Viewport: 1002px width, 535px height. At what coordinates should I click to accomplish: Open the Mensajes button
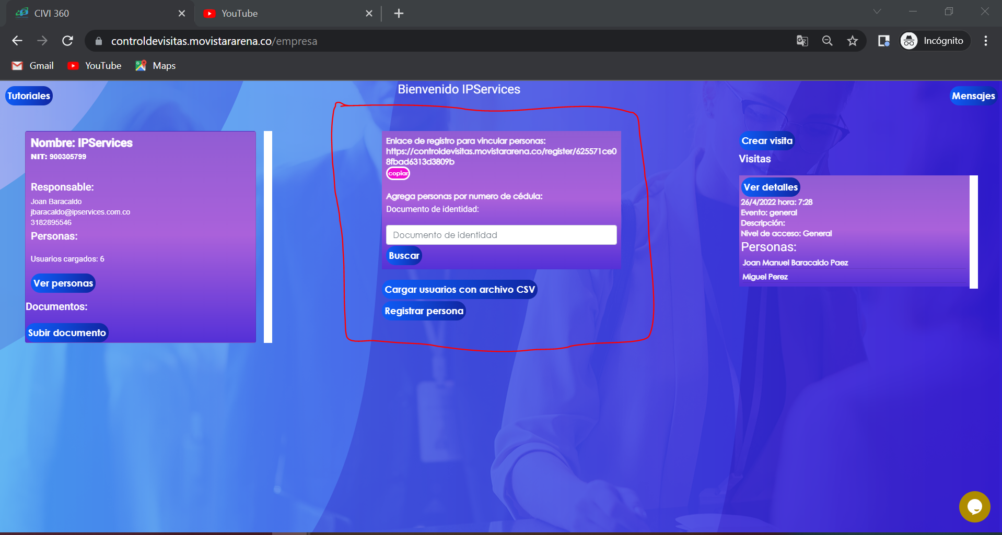tap(973, 96)
